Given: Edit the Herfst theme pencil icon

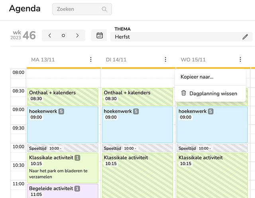Looking at the screenshot, I should click(245, 37).
